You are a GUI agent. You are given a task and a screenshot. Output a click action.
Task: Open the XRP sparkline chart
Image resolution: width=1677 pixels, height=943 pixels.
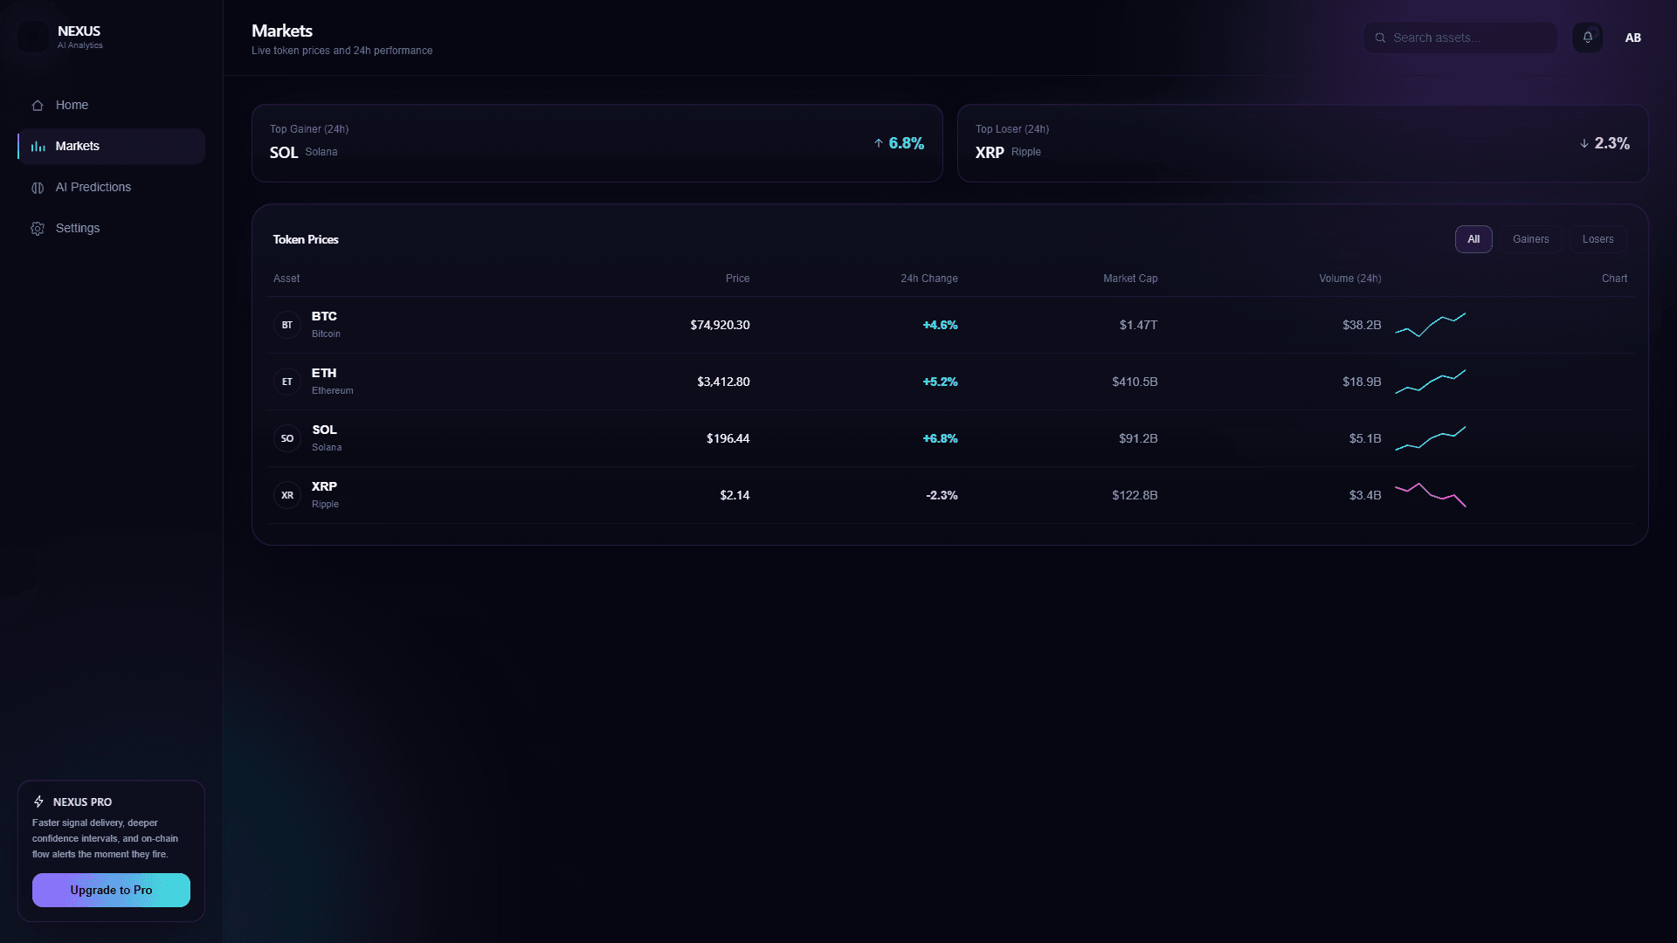1431,495
